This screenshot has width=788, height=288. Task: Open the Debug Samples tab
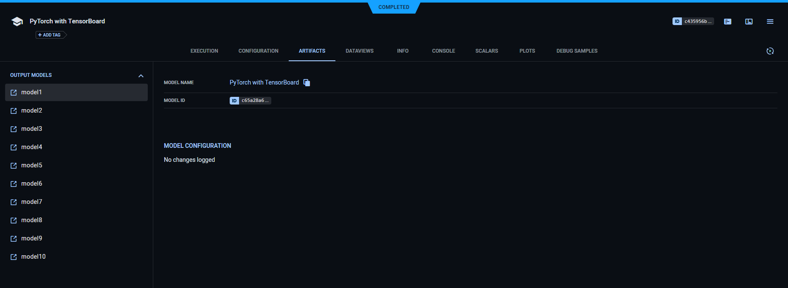[x=577, y=51]
